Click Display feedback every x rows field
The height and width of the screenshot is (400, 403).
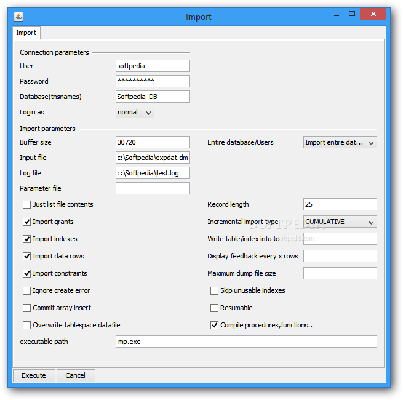[x=340, y=256]
